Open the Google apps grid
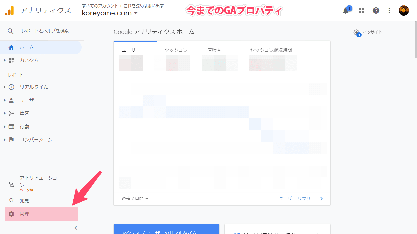The height and width of the screenshot is (234, 417). pyautogui.click(x=362, y=11)
